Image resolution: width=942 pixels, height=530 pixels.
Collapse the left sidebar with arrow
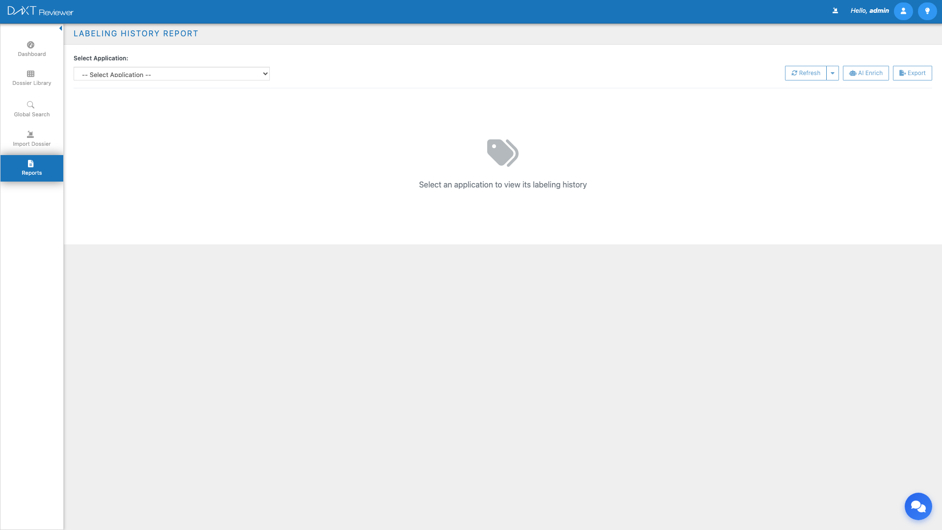(x=60, y=28)
